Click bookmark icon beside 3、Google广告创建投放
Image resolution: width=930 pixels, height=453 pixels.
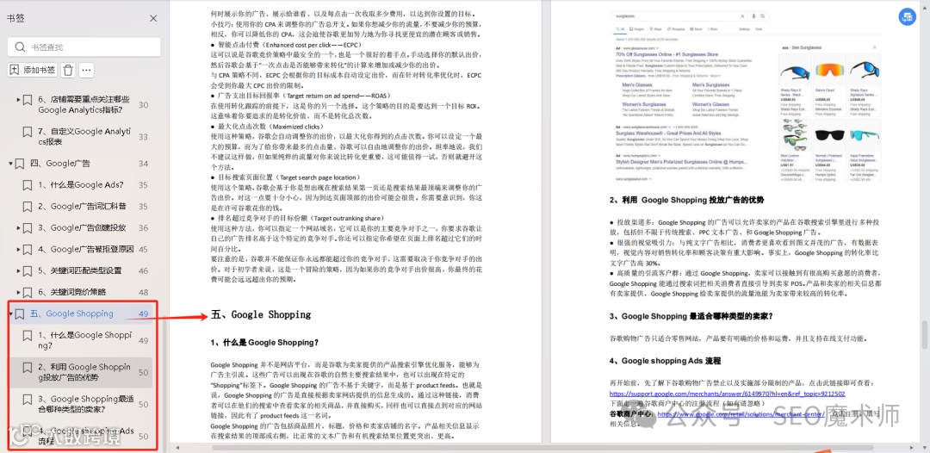(x=28, y=227)
